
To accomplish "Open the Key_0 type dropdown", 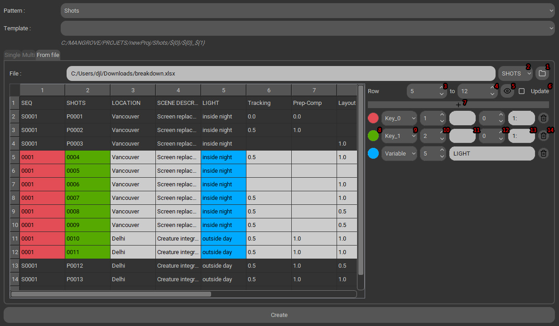I will 399,118.
